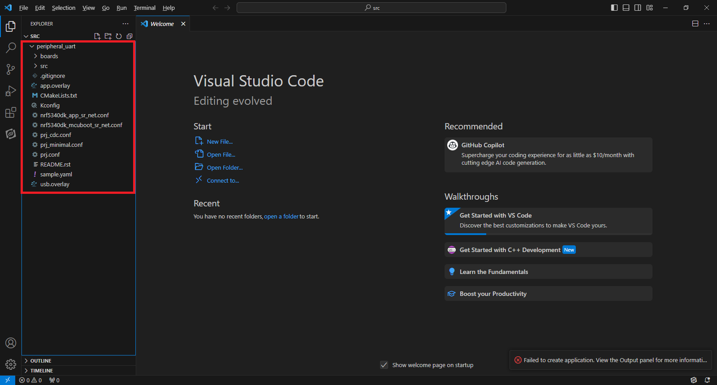717x385 pixels.
Task: Click the Open Folder... link
Action: (225, 168)
